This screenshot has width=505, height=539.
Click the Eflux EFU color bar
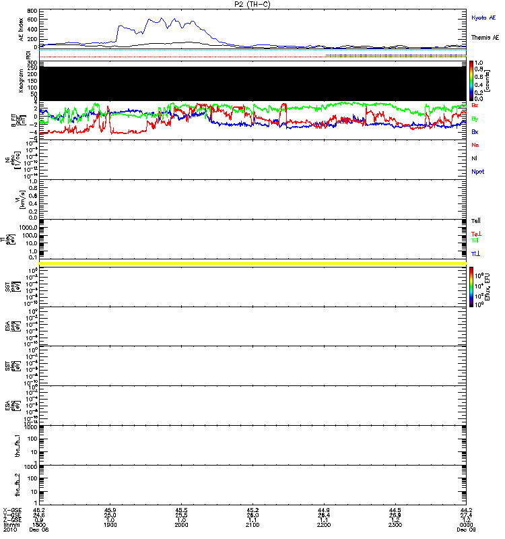[471, 287]
